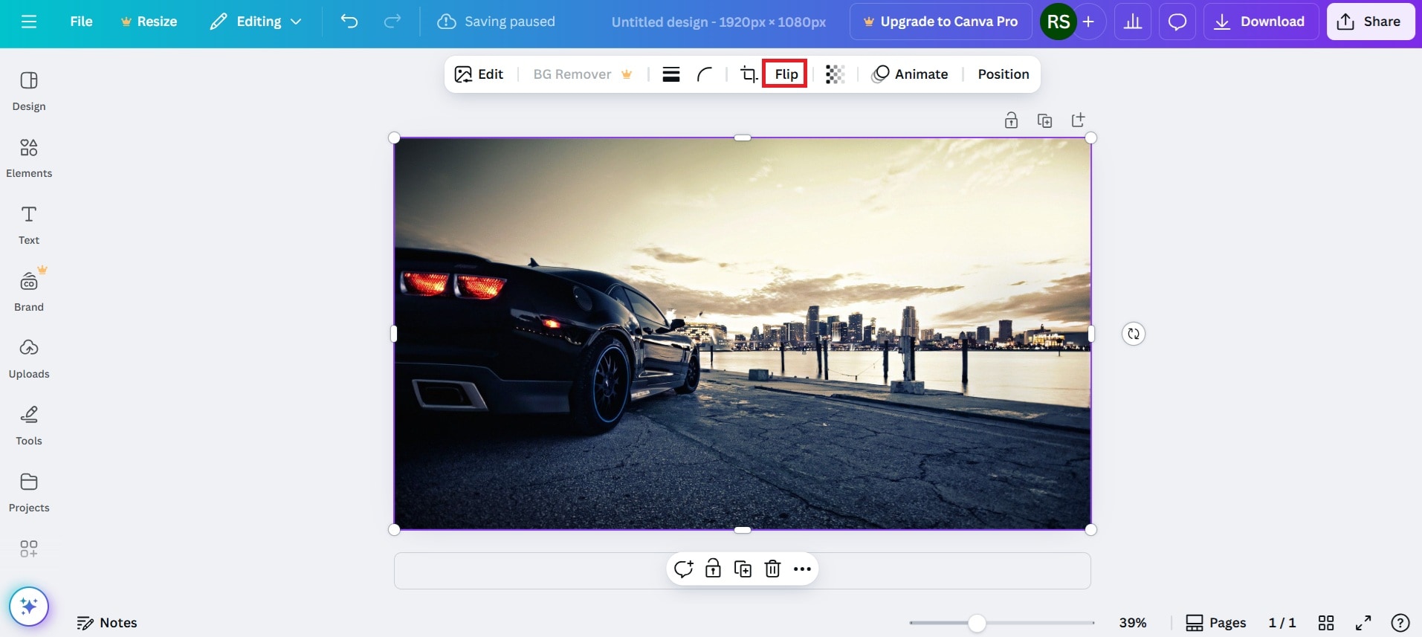Open the hamburger main menu
1422x637 pixels.
29,22
